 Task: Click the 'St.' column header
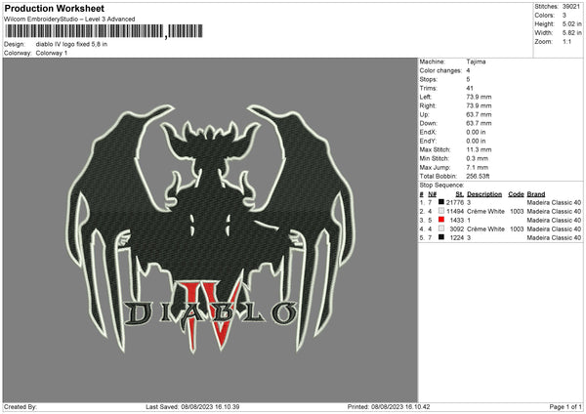(460, 194)
